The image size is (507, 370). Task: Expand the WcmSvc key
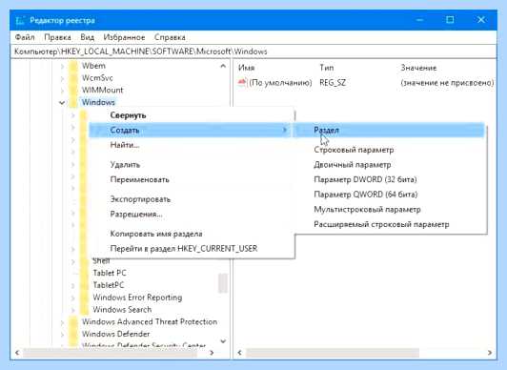pyautogui.click(x=62, y=78)
